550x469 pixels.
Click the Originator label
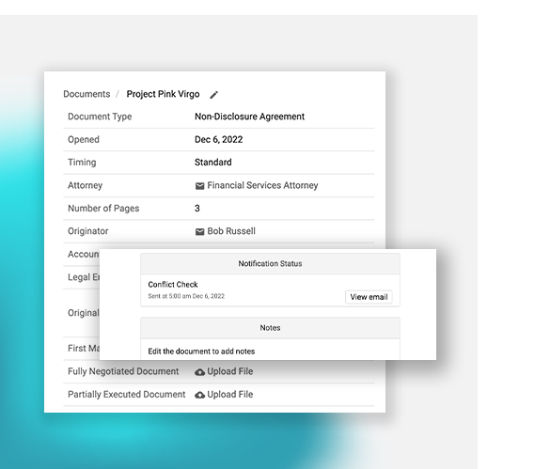tap(88, 231)
